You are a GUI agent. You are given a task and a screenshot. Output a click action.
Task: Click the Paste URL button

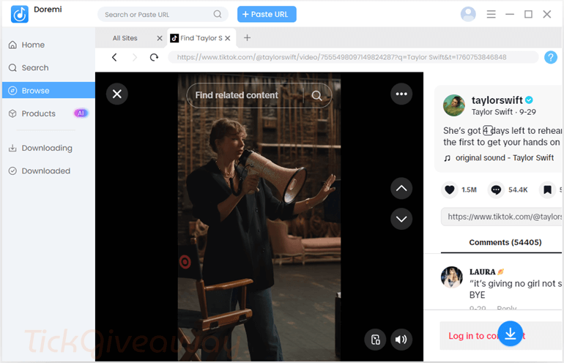267,15
